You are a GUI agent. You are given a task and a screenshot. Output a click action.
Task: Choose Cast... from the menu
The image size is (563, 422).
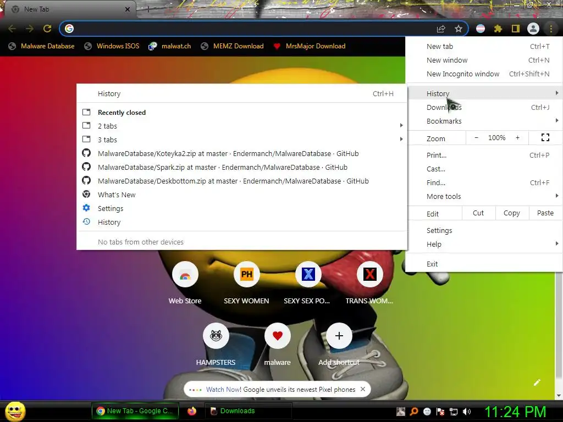click(485, 169)
